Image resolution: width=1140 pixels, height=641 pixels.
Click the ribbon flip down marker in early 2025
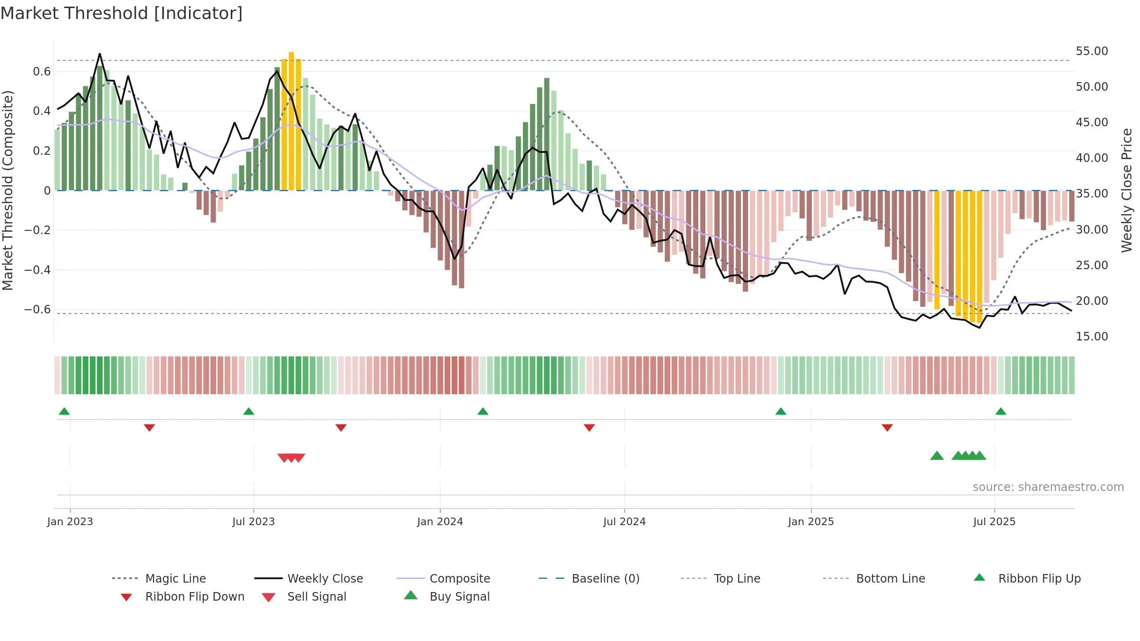(887, 428)
